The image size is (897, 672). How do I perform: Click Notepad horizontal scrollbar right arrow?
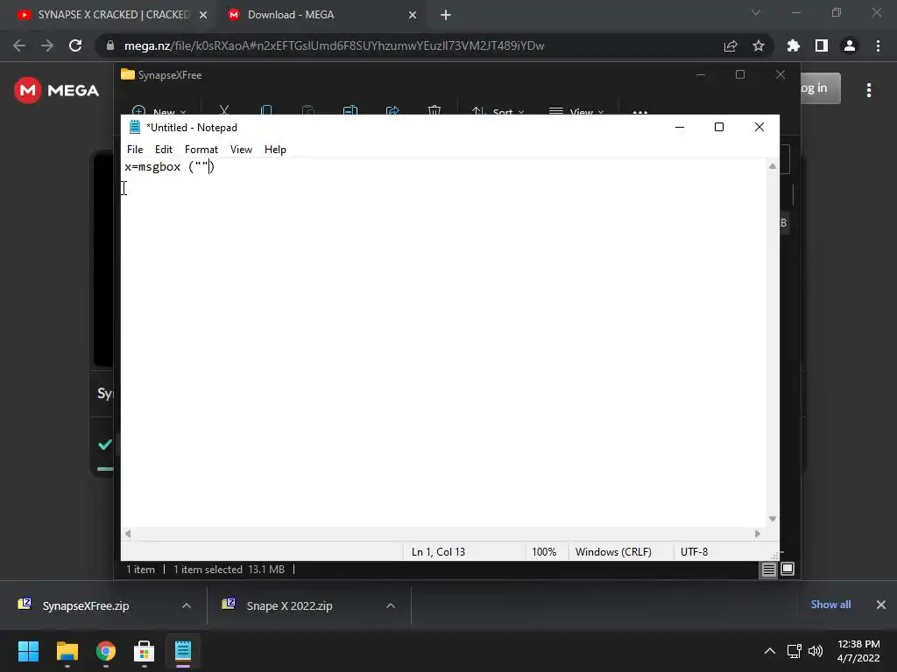[x=758, y=534]
